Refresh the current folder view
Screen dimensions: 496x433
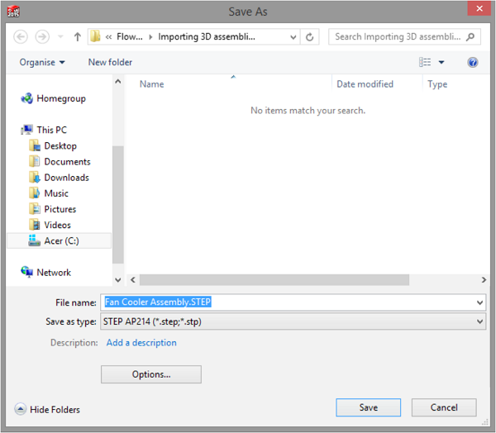(309, 37)
